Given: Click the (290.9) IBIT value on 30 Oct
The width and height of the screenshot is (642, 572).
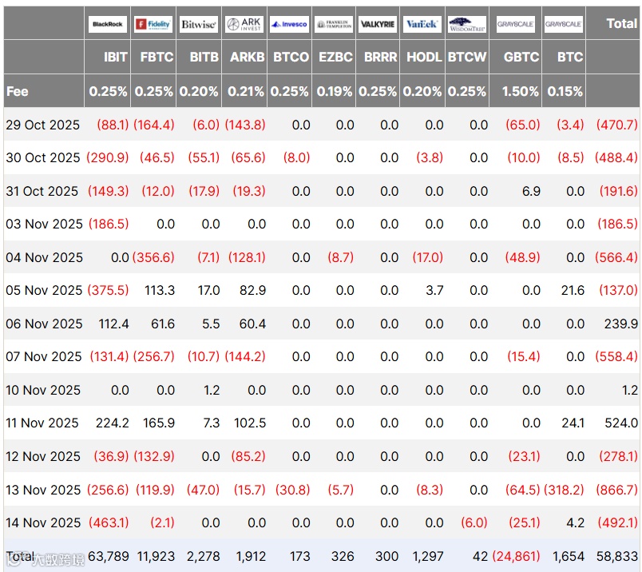Looking at the screenshot, I should click(108, 157).
